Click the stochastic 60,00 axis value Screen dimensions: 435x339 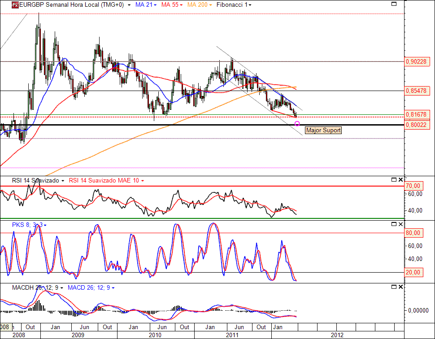(415, 246)
